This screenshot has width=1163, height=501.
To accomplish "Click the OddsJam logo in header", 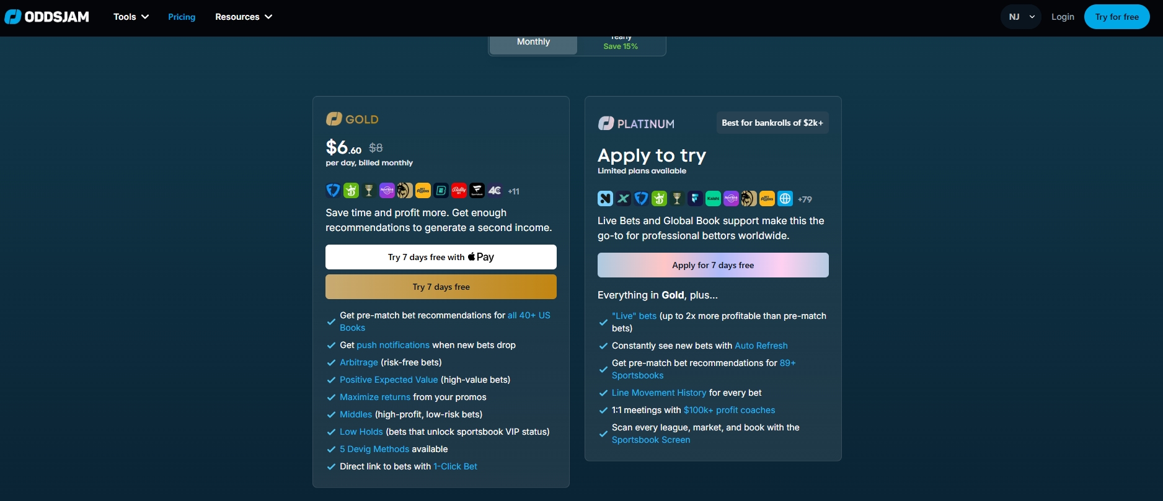I will coord(47,17).
